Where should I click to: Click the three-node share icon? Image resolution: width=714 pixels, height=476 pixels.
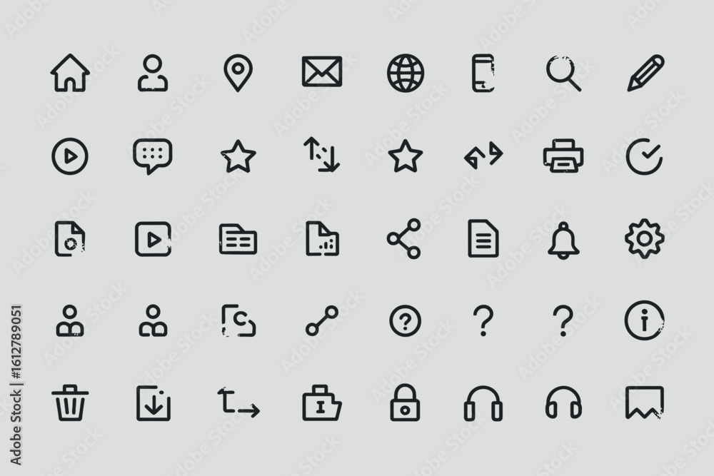(404, 238)
